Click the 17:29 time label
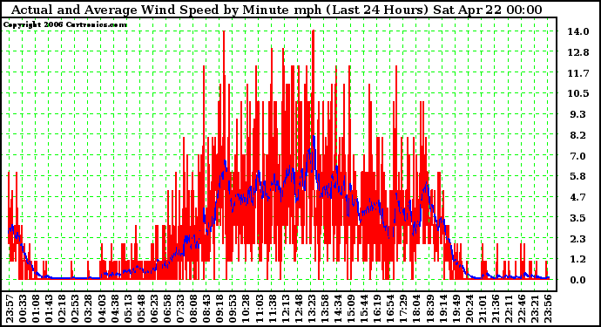The height and width of the screenshot is (327, 601). point(403,308)
